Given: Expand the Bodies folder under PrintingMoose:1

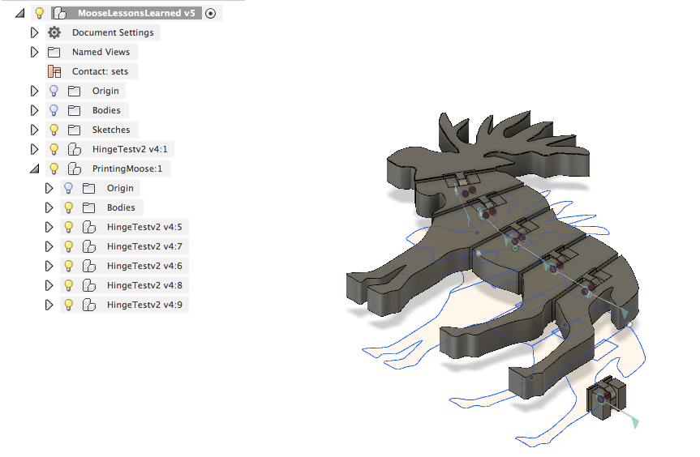Looking at the screenshot, I should [x=49, y=207].
